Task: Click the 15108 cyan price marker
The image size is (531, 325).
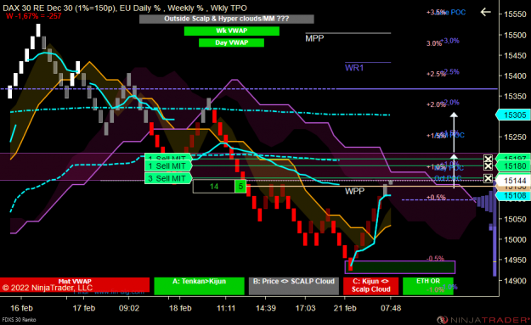Action: (512, 195)
